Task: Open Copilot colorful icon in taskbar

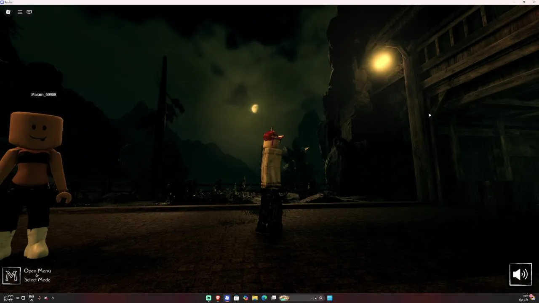Action: (x=245, y=298)
